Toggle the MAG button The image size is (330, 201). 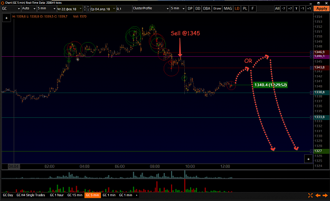tap(228, 8)
